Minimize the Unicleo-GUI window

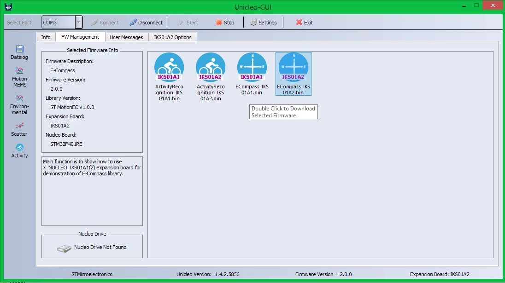464,6
